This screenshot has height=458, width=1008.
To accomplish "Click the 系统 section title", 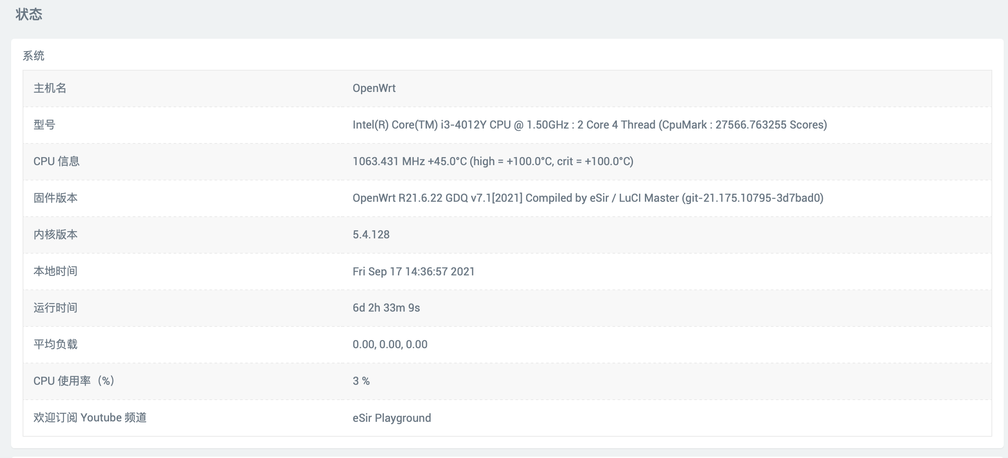I will [34, 56].
